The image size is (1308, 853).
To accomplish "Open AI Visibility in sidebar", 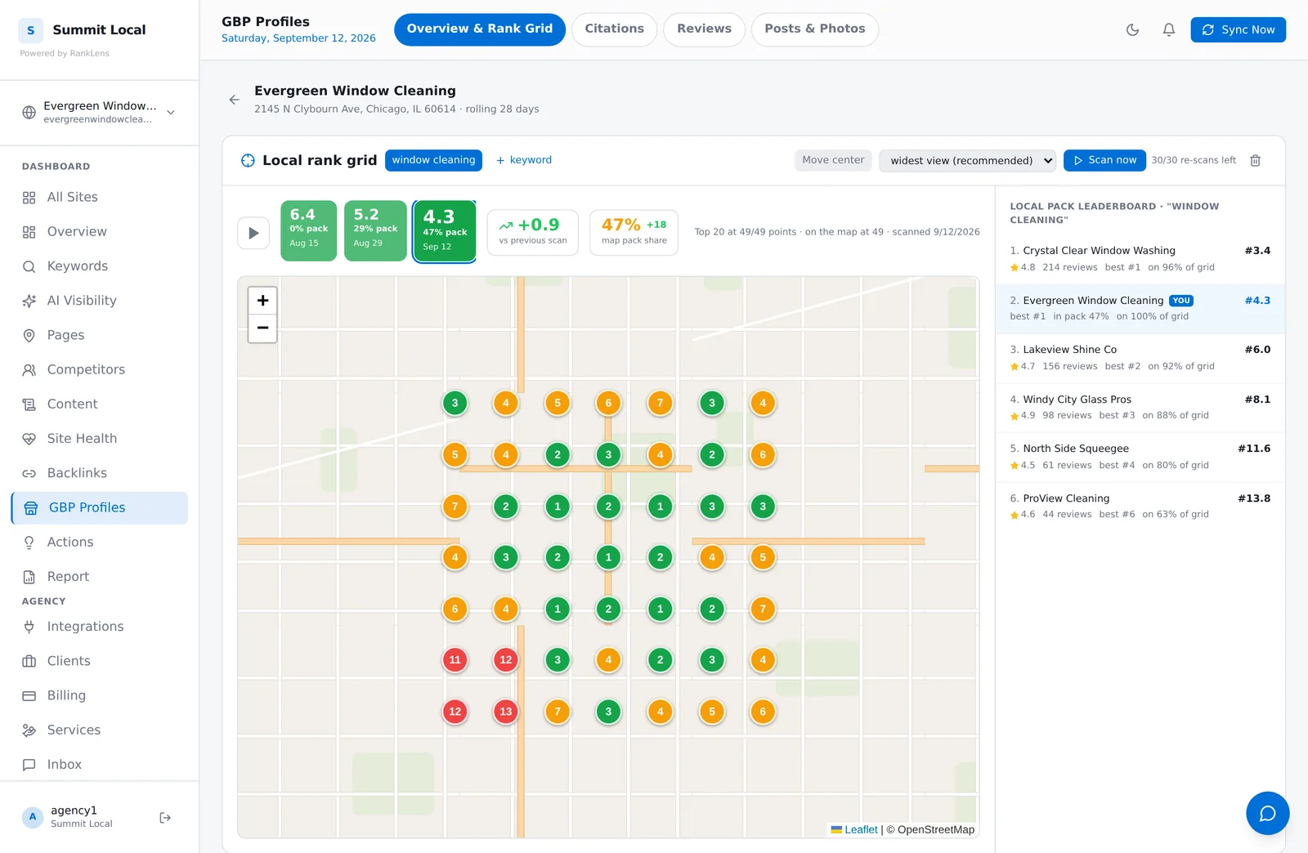I will [100, 301].
